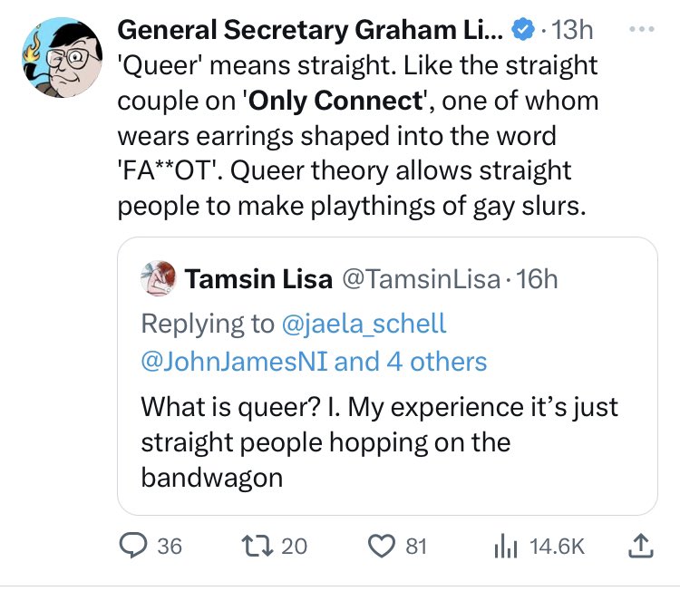Click the blue verified badge

[x=523, y=30]
